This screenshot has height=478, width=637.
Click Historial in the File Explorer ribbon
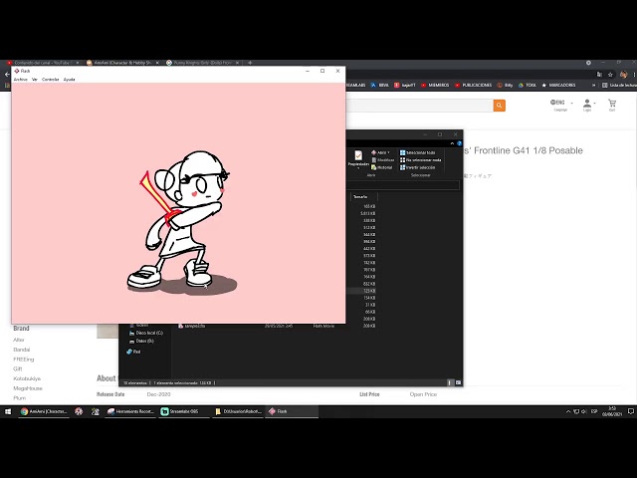click(x=381, y=167)
